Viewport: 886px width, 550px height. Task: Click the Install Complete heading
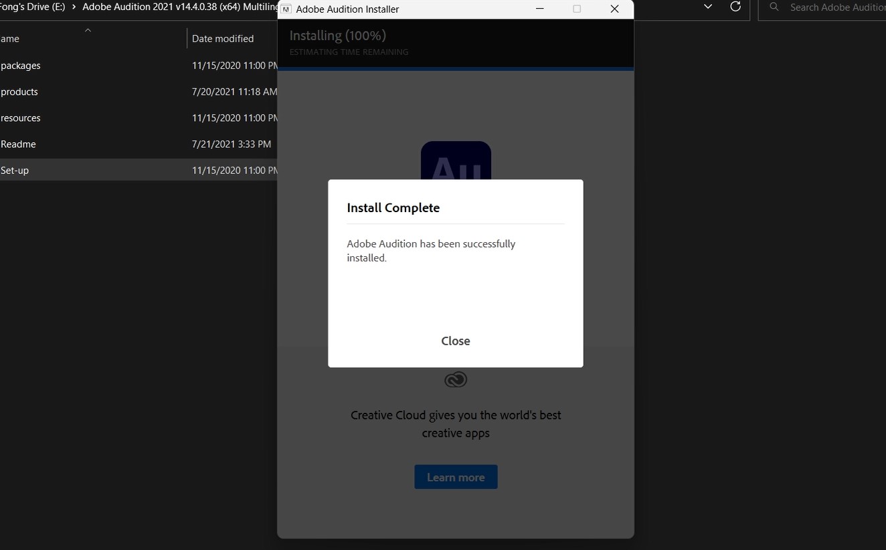click(393, 207)
